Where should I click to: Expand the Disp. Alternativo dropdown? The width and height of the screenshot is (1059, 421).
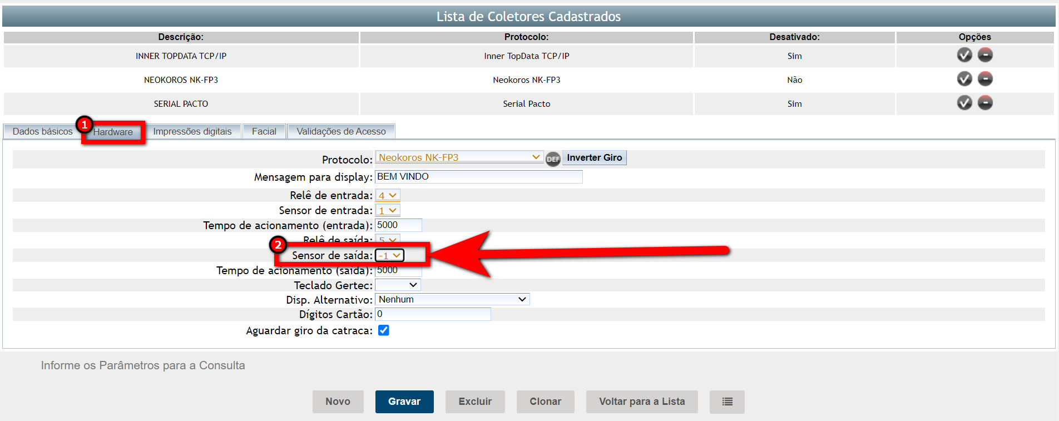point(452,299)
